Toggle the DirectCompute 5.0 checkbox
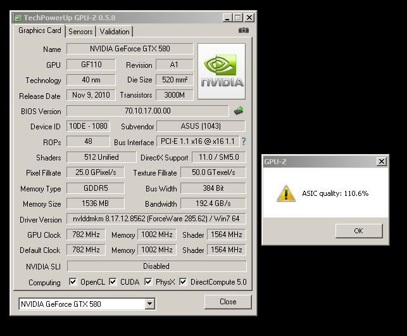Screen dimensions: 407x336 click(x=184, y=281)
